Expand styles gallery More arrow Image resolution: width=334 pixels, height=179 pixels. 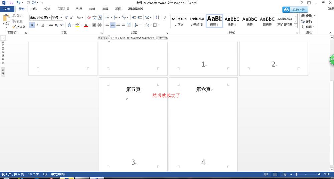click(296, 26)
